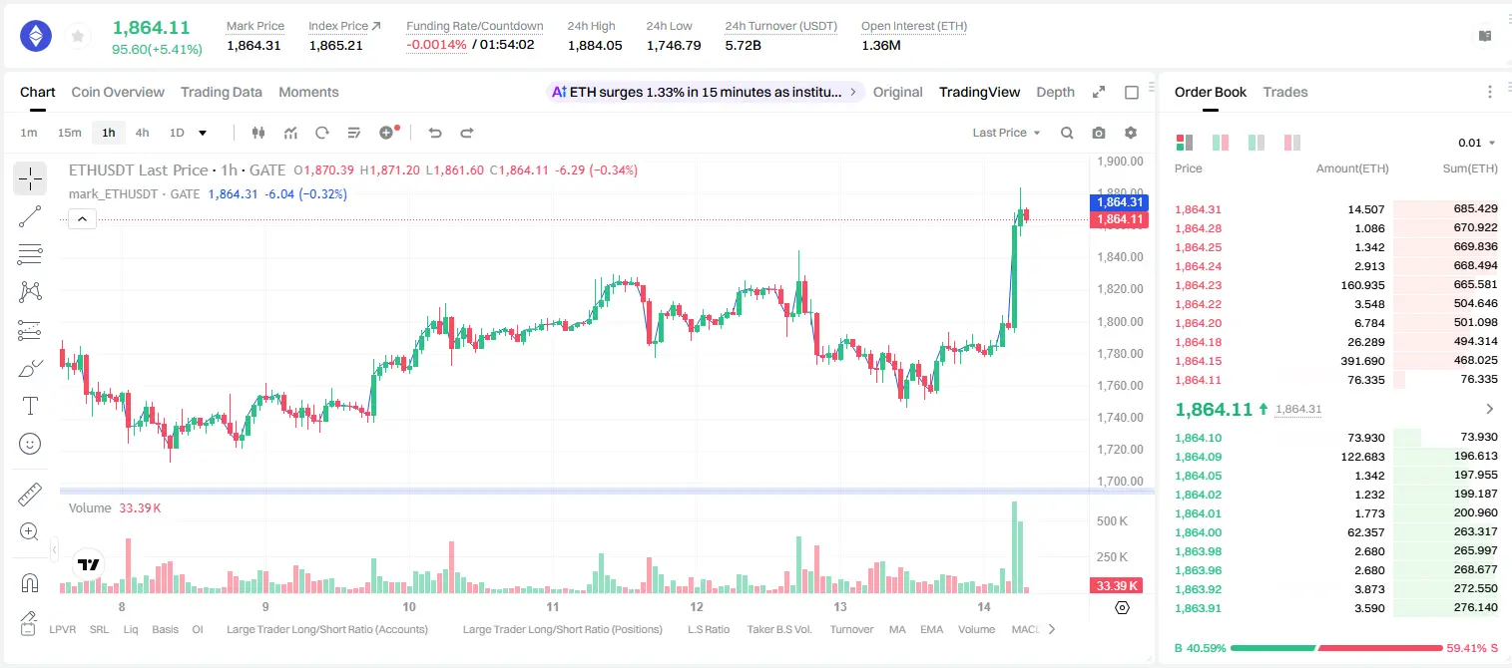Select the ruler measure tool
Image resolution: width=1512 pixels, height=668 pixels.
pos(30,495)
